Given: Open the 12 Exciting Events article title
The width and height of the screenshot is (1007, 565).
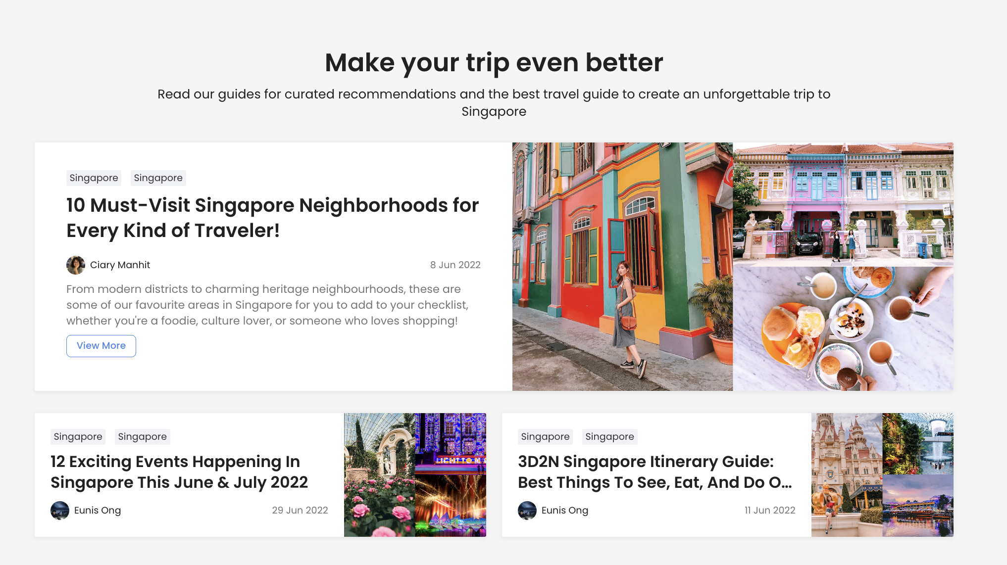Looking at the screenshot, I should click(179, 472).
